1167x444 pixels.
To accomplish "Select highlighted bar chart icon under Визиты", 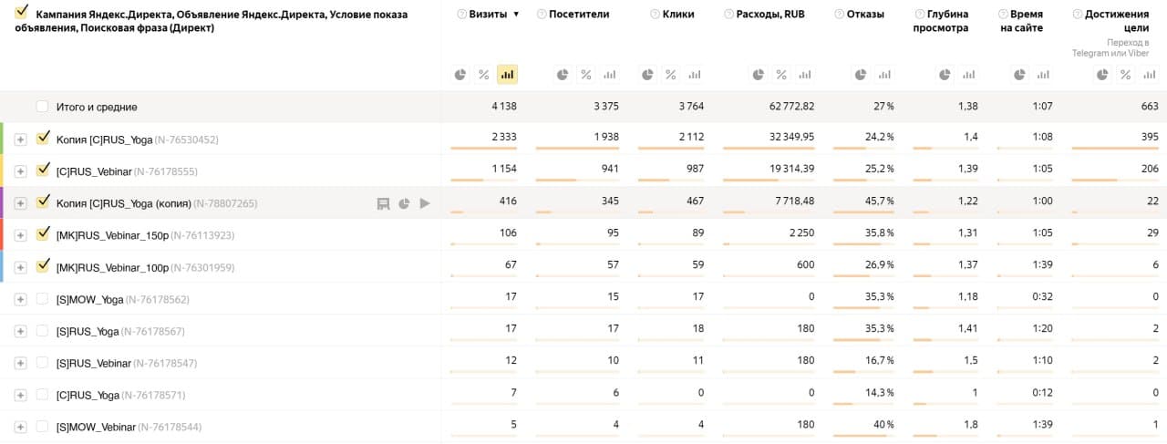I will tap(508, 75).
